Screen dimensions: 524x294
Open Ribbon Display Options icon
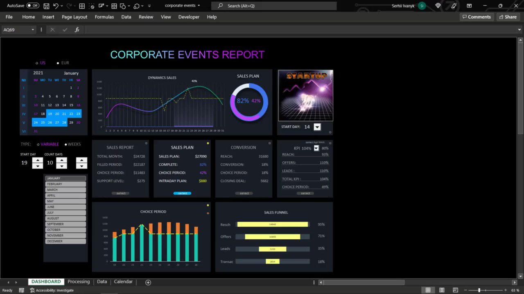click(x=469, y=6)
